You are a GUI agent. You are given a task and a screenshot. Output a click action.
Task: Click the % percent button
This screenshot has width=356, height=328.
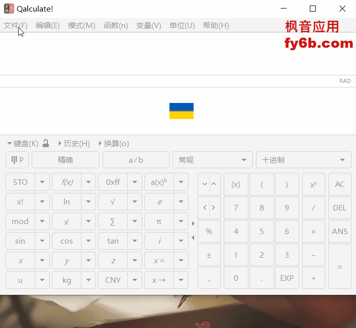(x=209, y=231)
